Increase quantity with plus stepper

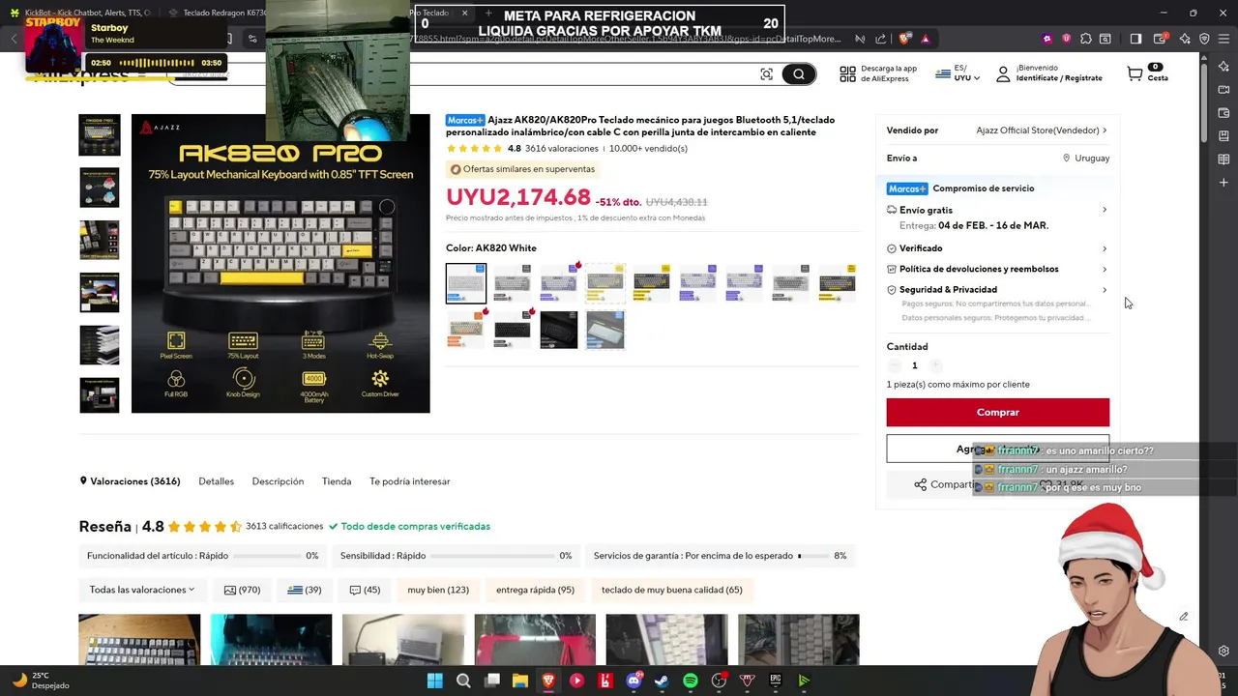click(935, 365)
